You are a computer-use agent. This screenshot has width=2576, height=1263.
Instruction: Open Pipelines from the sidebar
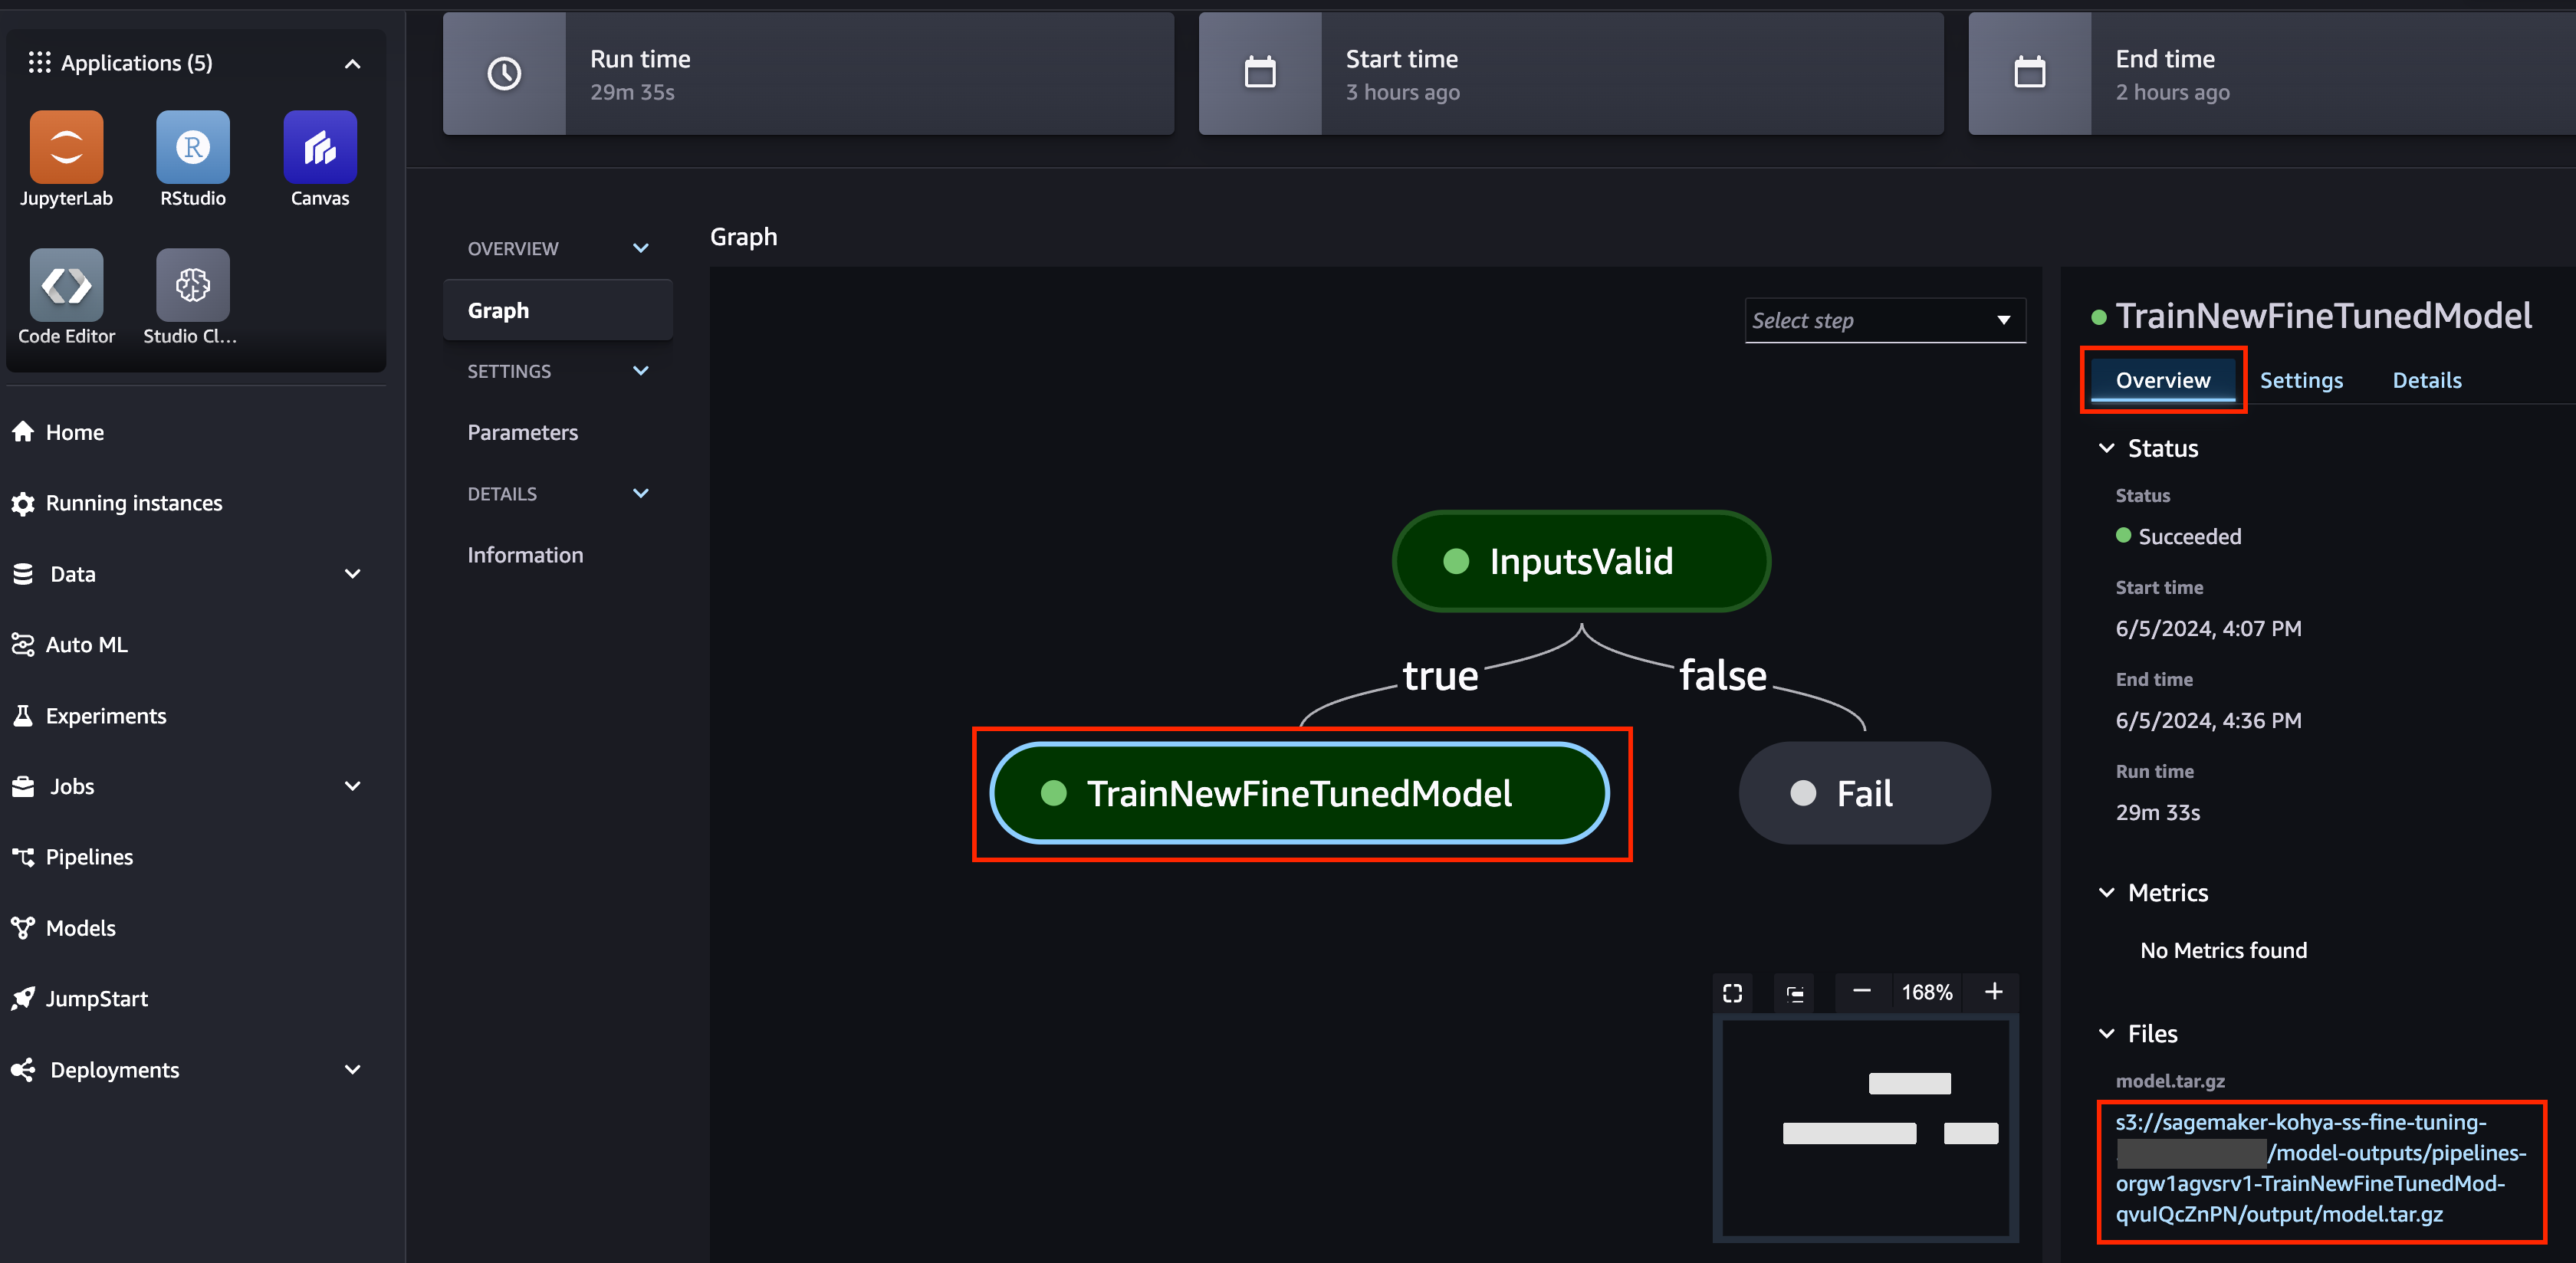coord(89,856)
